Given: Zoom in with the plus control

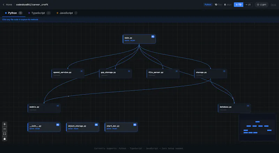Looking at the screenshot, I should 5,124.
